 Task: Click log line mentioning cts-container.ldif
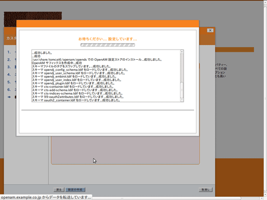pyautogui.click(x=73, y=86)
